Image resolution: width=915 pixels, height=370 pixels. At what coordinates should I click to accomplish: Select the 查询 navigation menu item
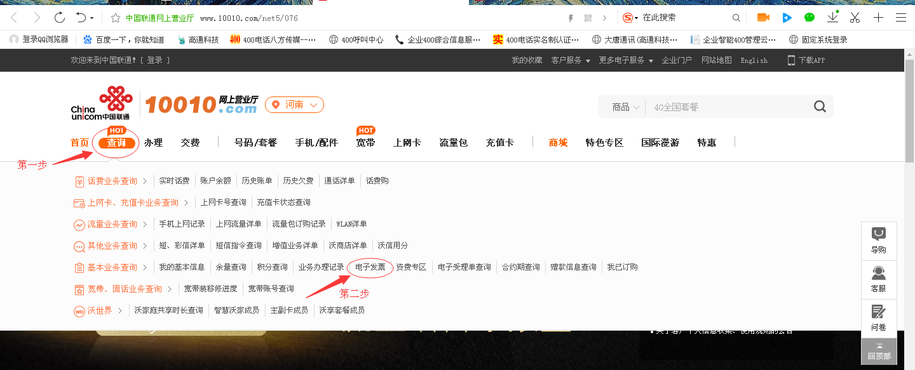(116, 143)
